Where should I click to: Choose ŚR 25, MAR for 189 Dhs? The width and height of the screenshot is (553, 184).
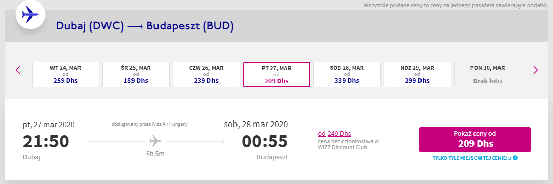click(x=136, y=74)
